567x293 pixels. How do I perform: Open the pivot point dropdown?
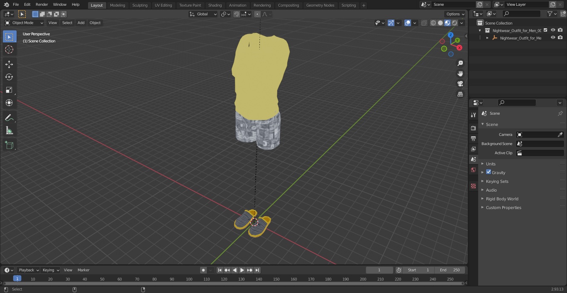pos(225,14)
